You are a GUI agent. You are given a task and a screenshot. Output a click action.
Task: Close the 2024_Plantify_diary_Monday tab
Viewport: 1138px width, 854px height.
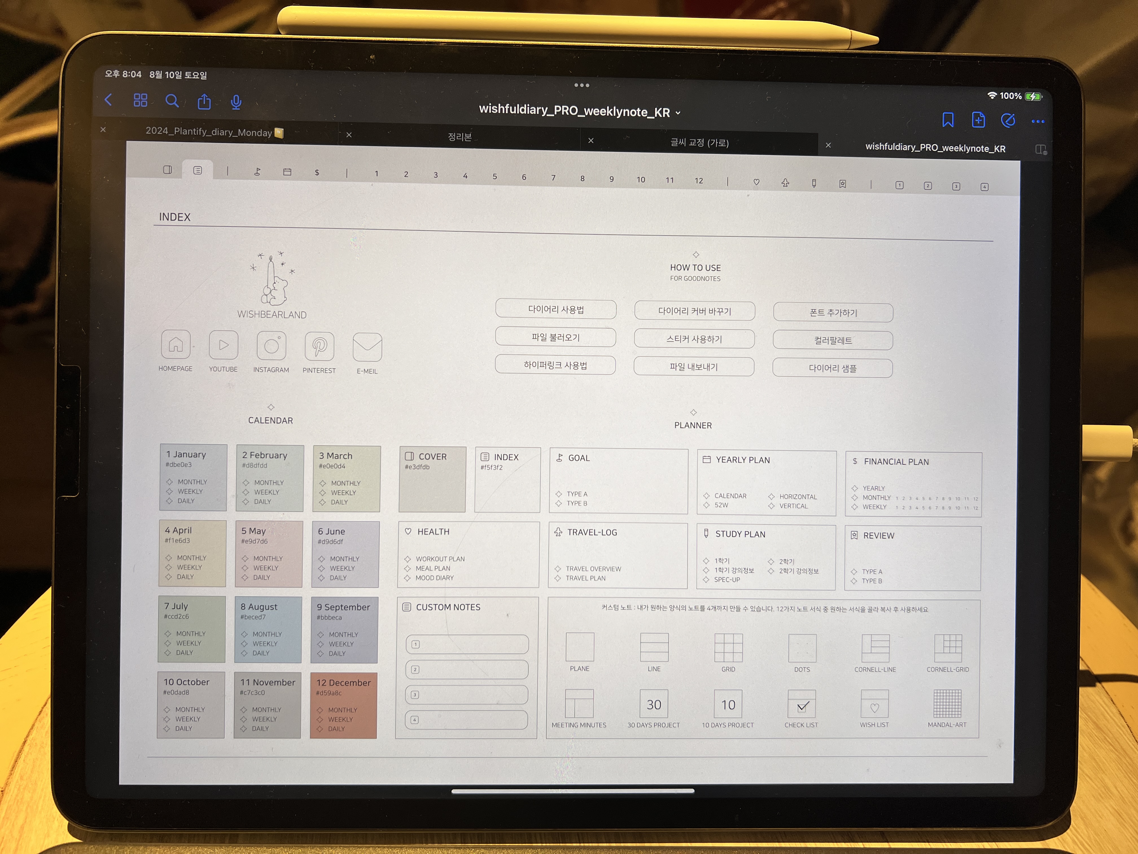point(103,129)
